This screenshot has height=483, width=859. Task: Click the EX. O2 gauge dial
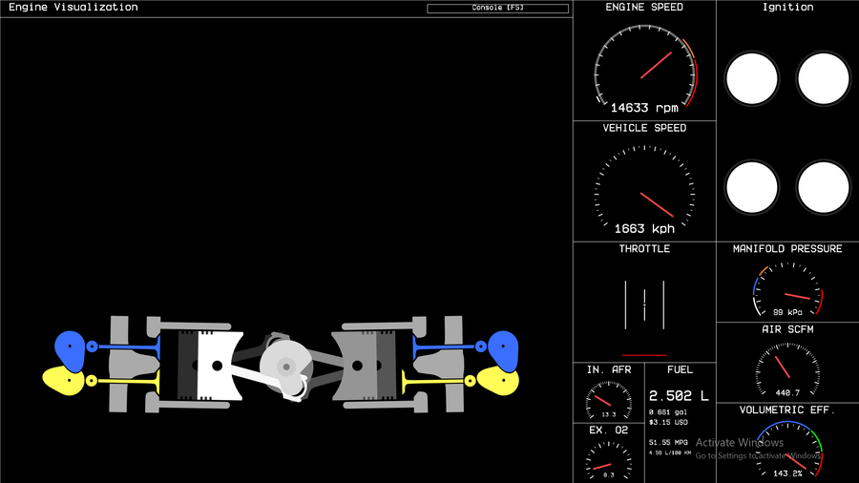609,461
